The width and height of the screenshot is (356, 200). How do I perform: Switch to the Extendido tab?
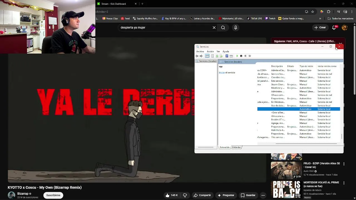pos(224,147)
